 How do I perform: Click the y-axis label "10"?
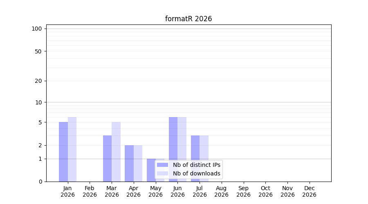38,102
